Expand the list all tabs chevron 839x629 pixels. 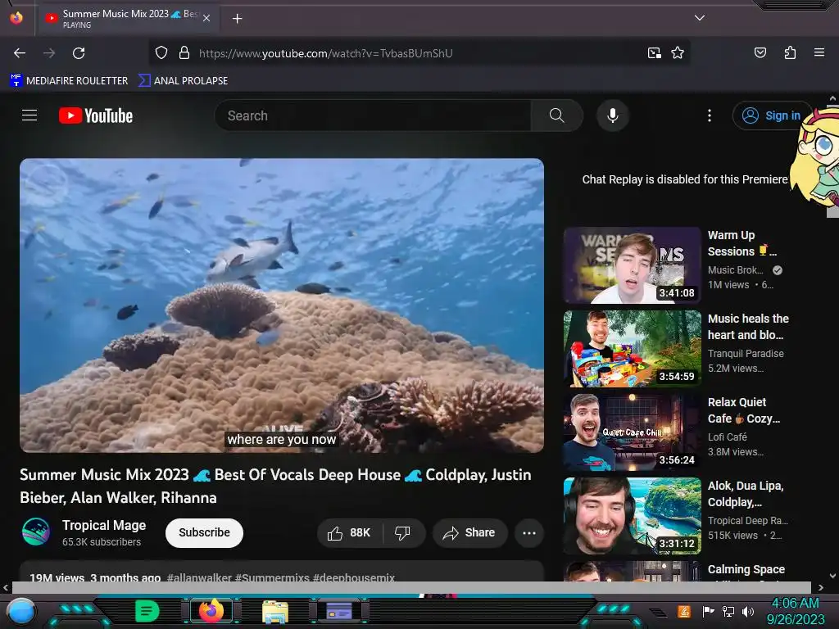point(699,18)
